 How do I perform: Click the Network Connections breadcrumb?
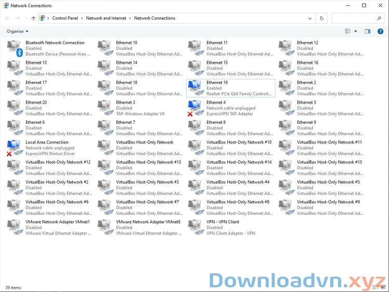[155, 18]
